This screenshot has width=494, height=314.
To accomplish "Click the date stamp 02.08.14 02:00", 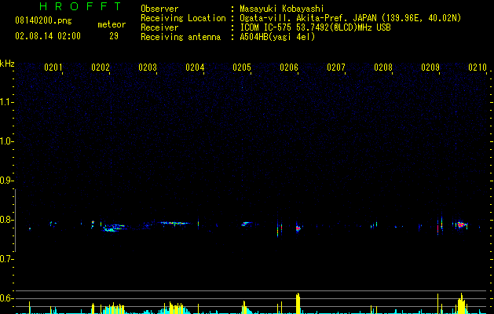I will pos(48,36).
